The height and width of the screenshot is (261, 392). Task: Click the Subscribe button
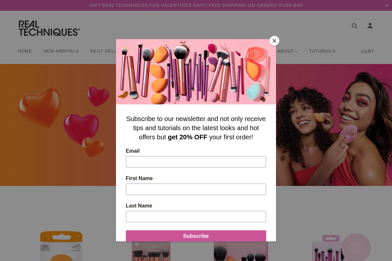pos(196,236)
